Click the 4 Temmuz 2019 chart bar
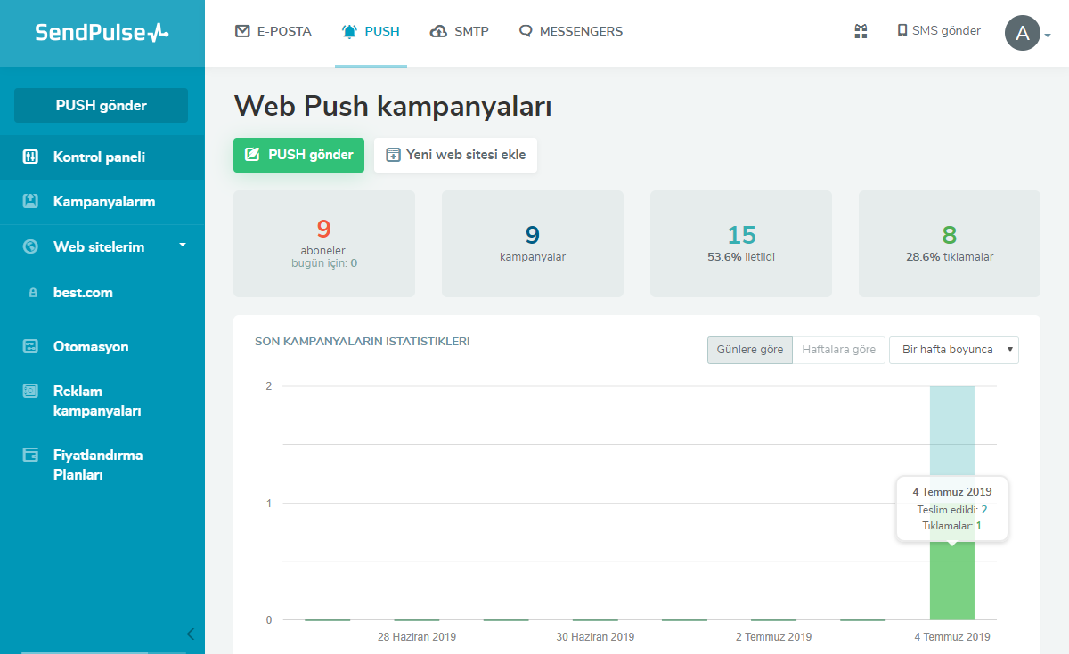 point(951,587)
